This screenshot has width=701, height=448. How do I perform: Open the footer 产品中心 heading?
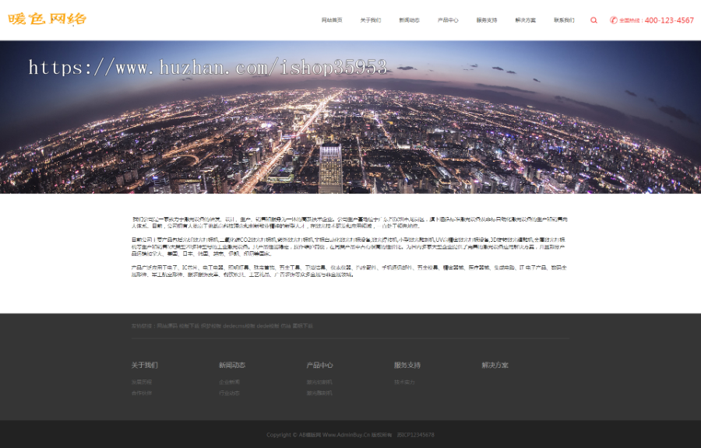[319, 365]
